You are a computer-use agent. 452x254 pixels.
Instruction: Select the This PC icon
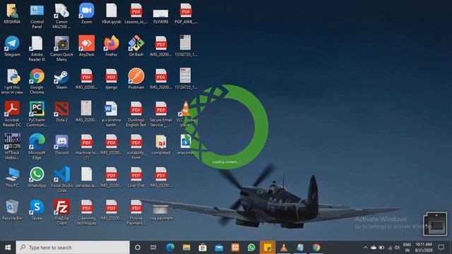(x=12, y=177)
